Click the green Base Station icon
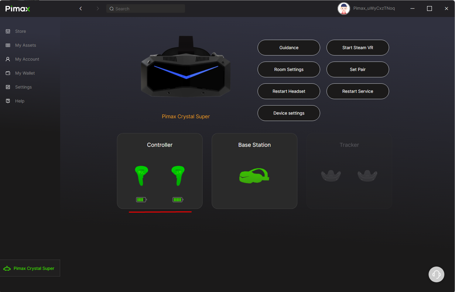Image resolution: width=455 pixels, height=292 pixels. point(254,176)
